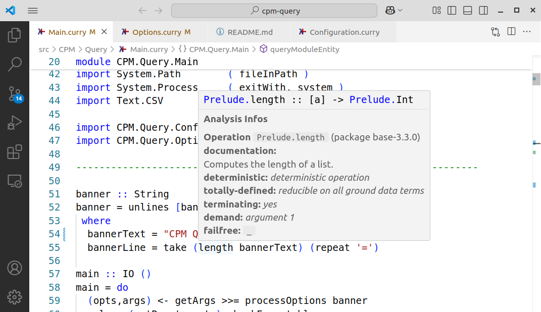Screen dimensions: 541x312
Task: Open the Run and Debug view
Action: pyautogui.click(x=15, y=123)
